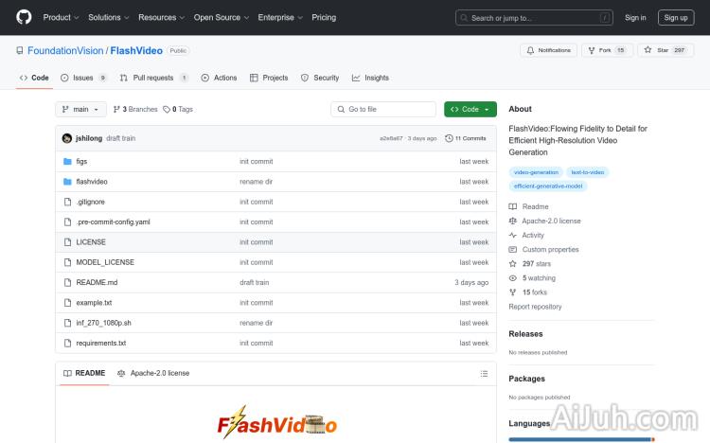Screen dimensions: 710x443
Task: Open the Releases heading link
Action: (525, 334)
